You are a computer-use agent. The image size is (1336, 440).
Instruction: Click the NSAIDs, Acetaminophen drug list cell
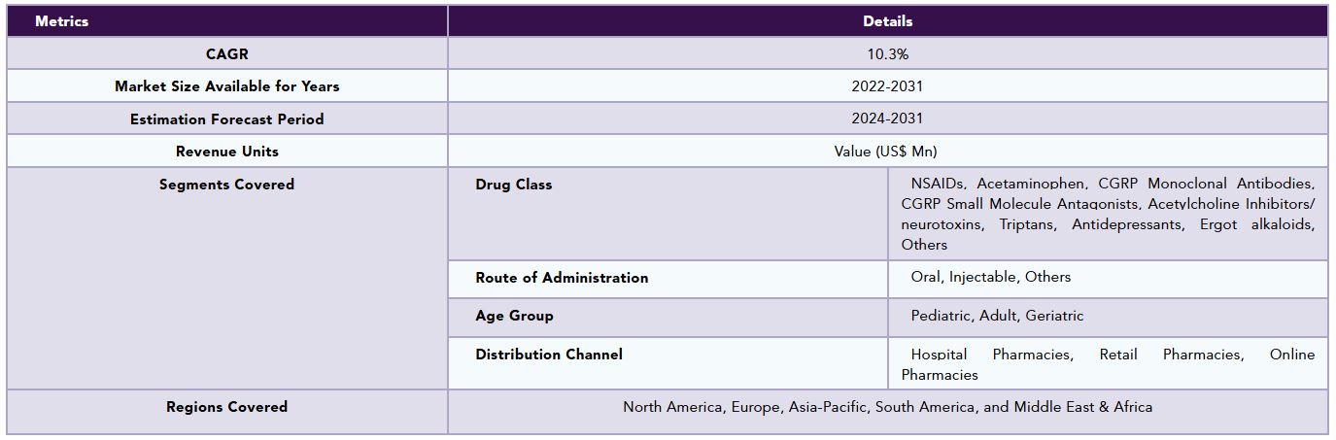(x=1108, y=214)
